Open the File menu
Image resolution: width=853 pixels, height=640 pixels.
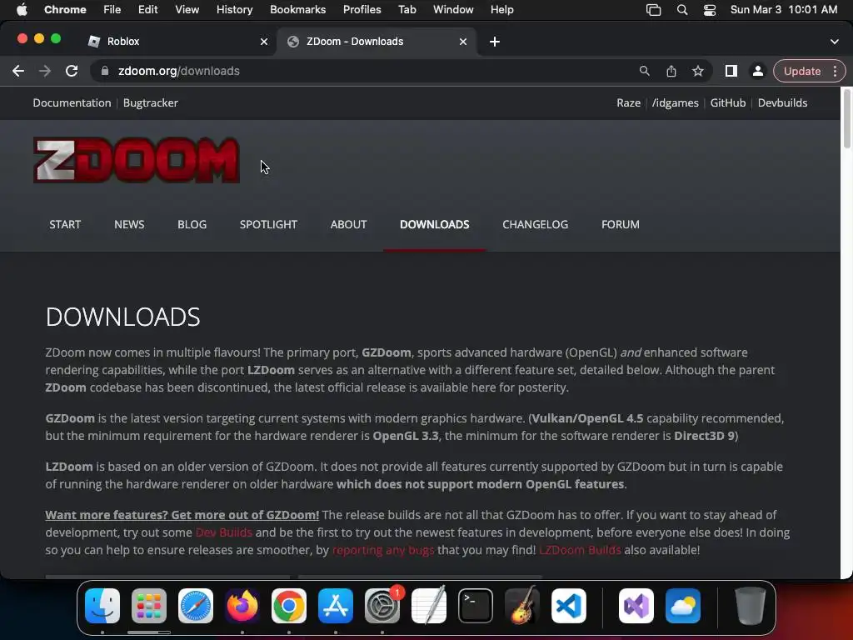point(112,9)
